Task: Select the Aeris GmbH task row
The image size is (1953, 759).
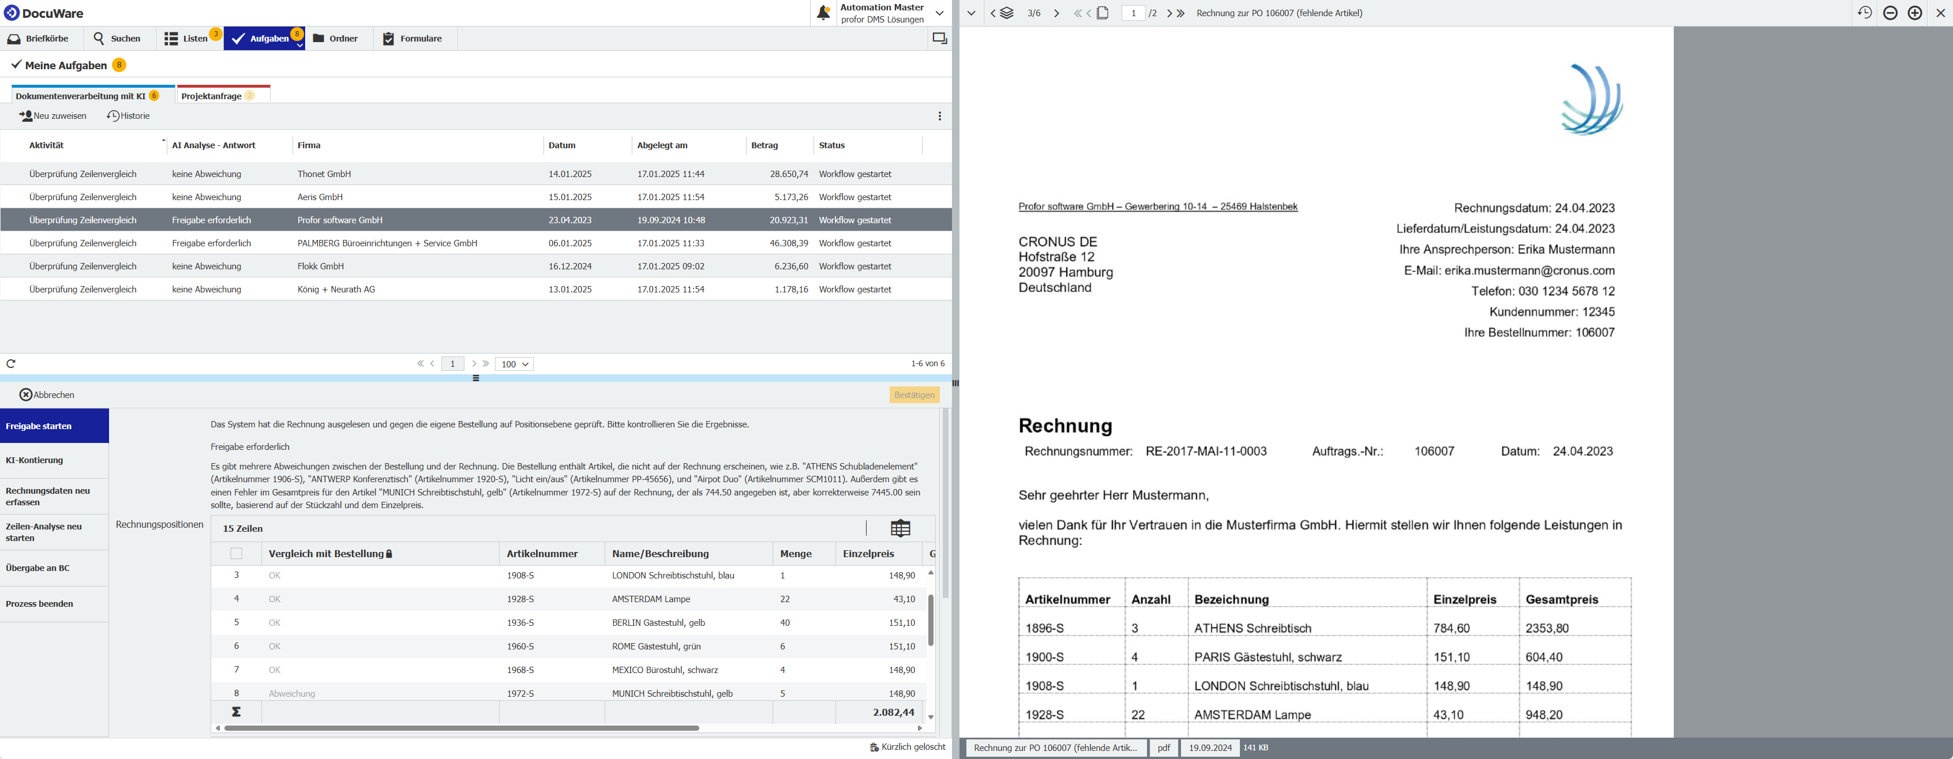Action: pyautogui.click(x=476, y=197)
